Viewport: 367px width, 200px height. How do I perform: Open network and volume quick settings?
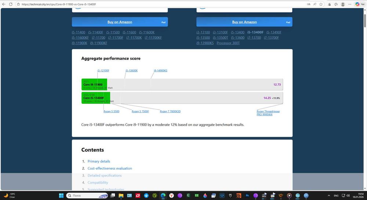click(x=346, y=196)
